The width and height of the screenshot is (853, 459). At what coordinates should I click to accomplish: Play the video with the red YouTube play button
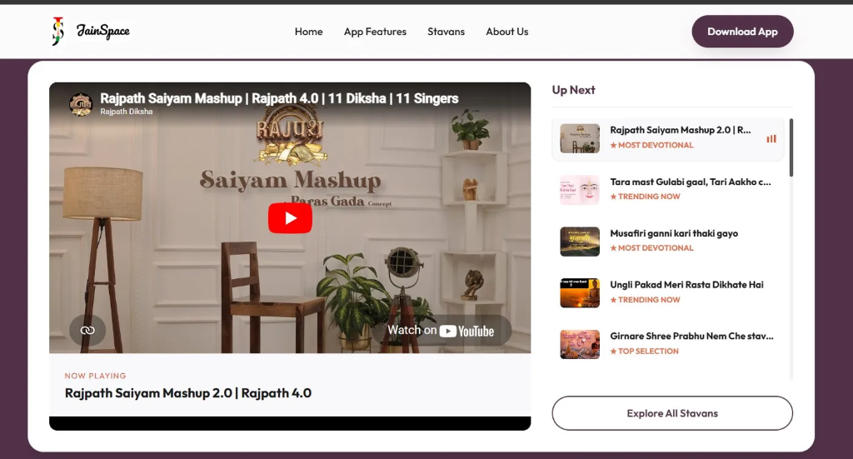tap(290, 218)
